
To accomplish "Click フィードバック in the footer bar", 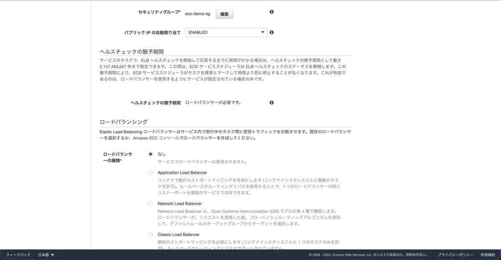I will pyautogui.click(x=18, y=255).
